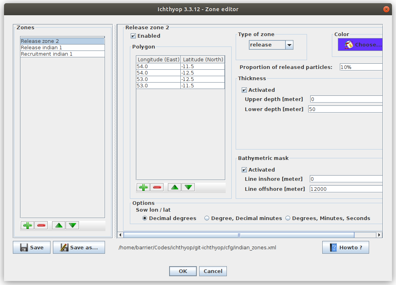This screenshot has width=396, height=285.
Task: Click the Save as... button
Action: 79,247
